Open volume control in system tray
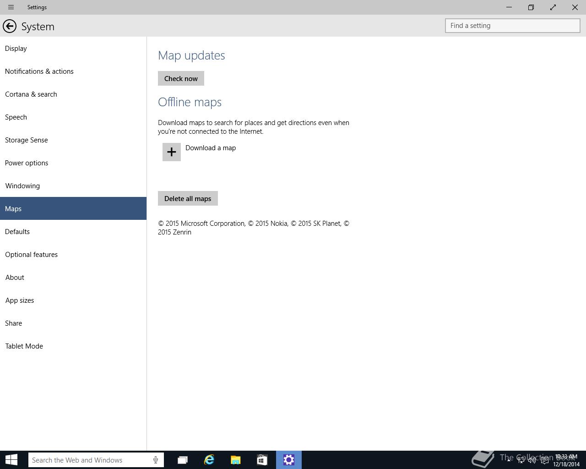Screen dimensions: 586x469 click(x=532, y=460)
